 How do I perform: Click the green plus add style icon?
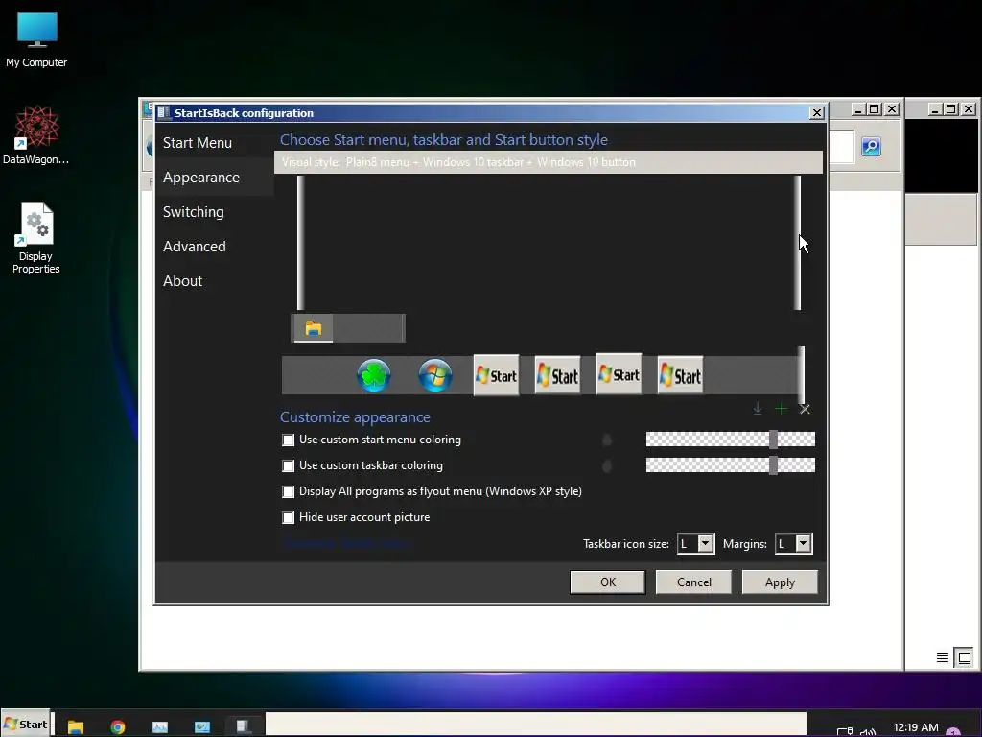click(781, 409)
